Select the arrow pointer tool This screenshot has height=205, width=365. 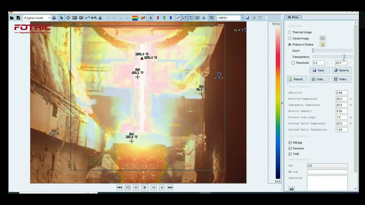[x=62, y=18]
